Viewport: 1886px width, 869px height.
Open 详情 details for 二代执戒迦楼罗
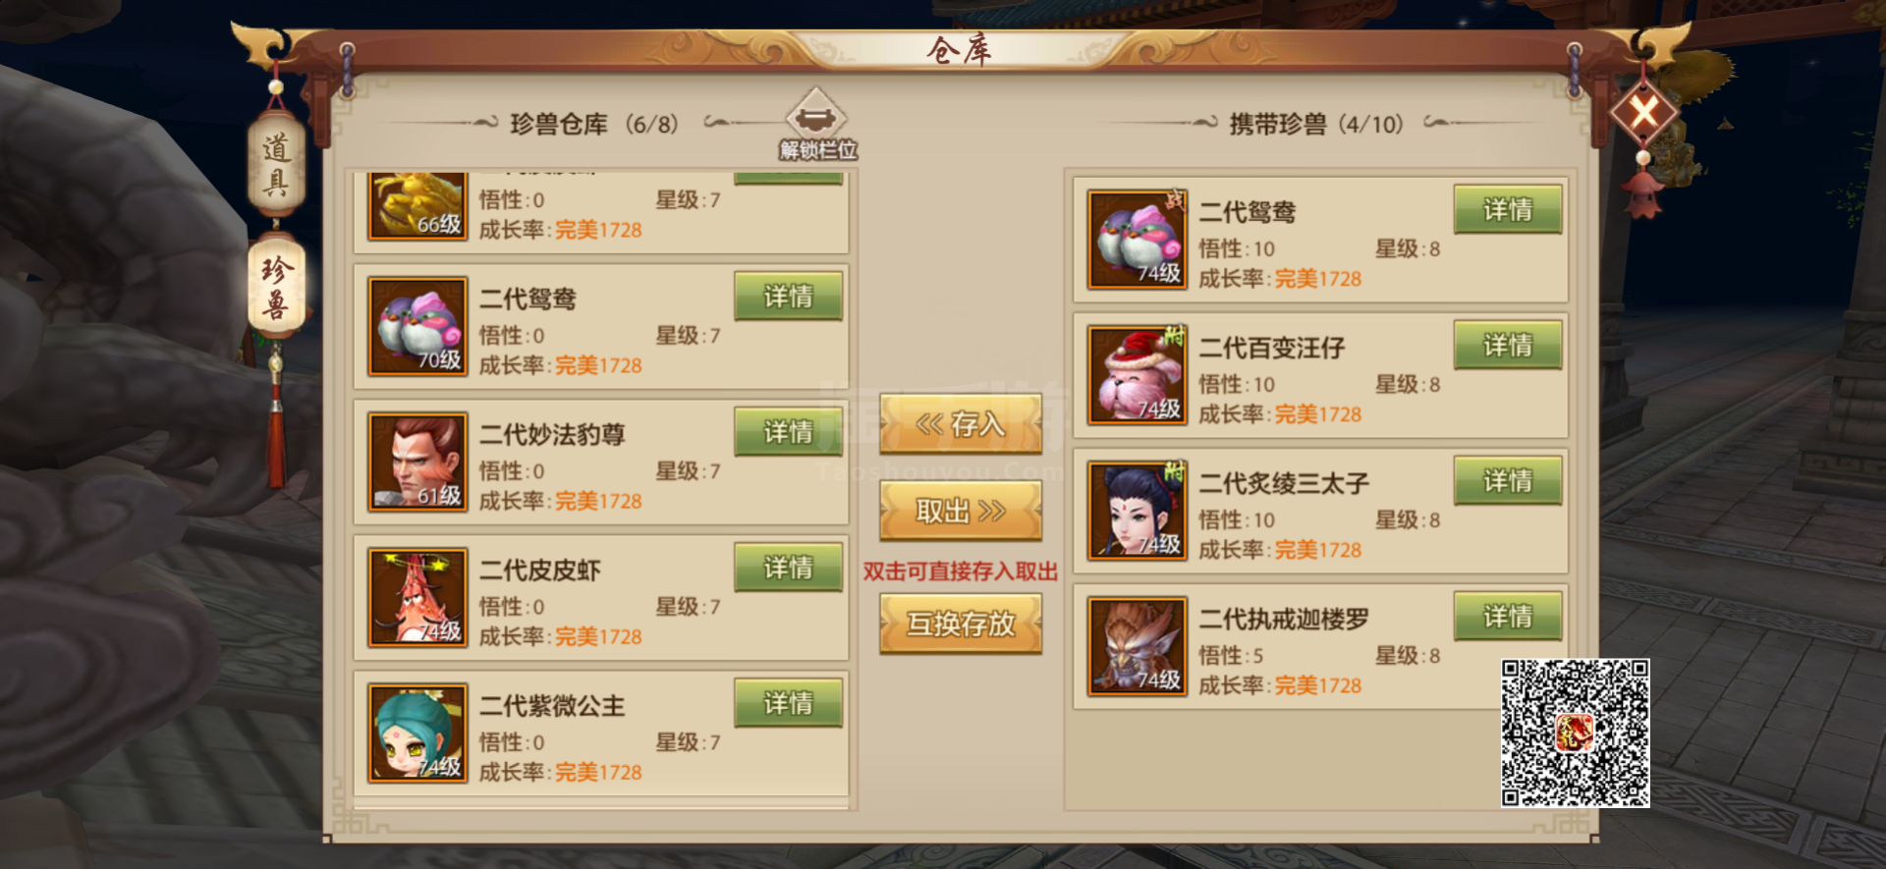1508,617
